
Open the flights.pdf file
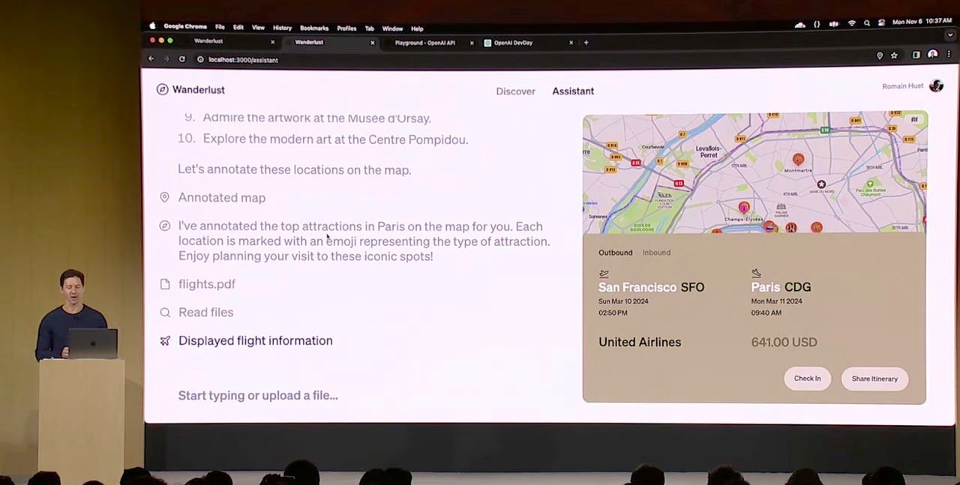[207, 284]
